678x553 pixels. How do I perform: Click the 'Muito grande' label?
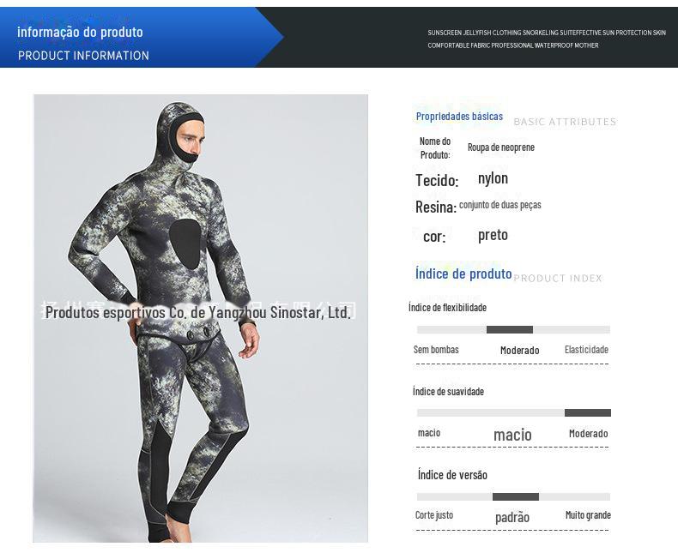[588, 515]
